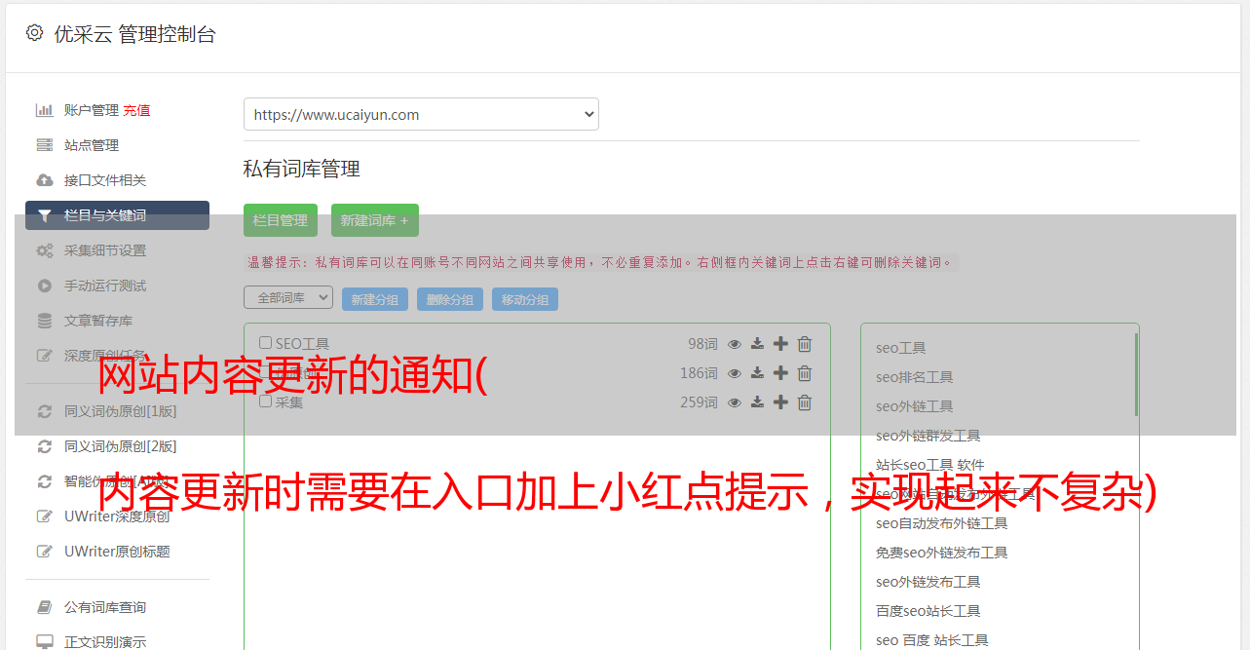This screenshot has width=1250, height=650.
Task: Click the bar chart icon for 账户管理
Action: click(45, 110)
